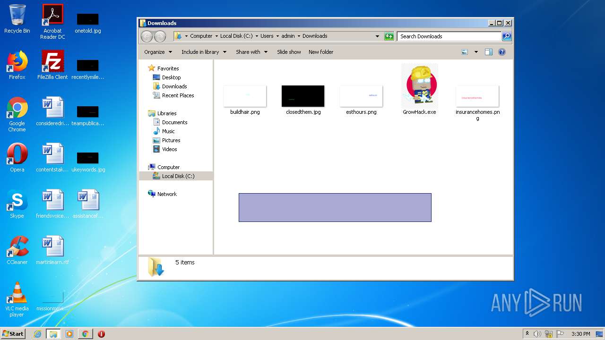The image size is (605, 340).
Task: Open Documents library
Action: tap(174, 122)
